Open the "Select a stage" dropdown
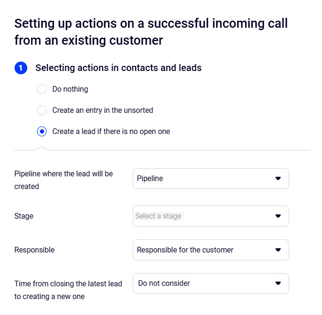Viewport: 322px width, 315px height. tap(210, 216)
